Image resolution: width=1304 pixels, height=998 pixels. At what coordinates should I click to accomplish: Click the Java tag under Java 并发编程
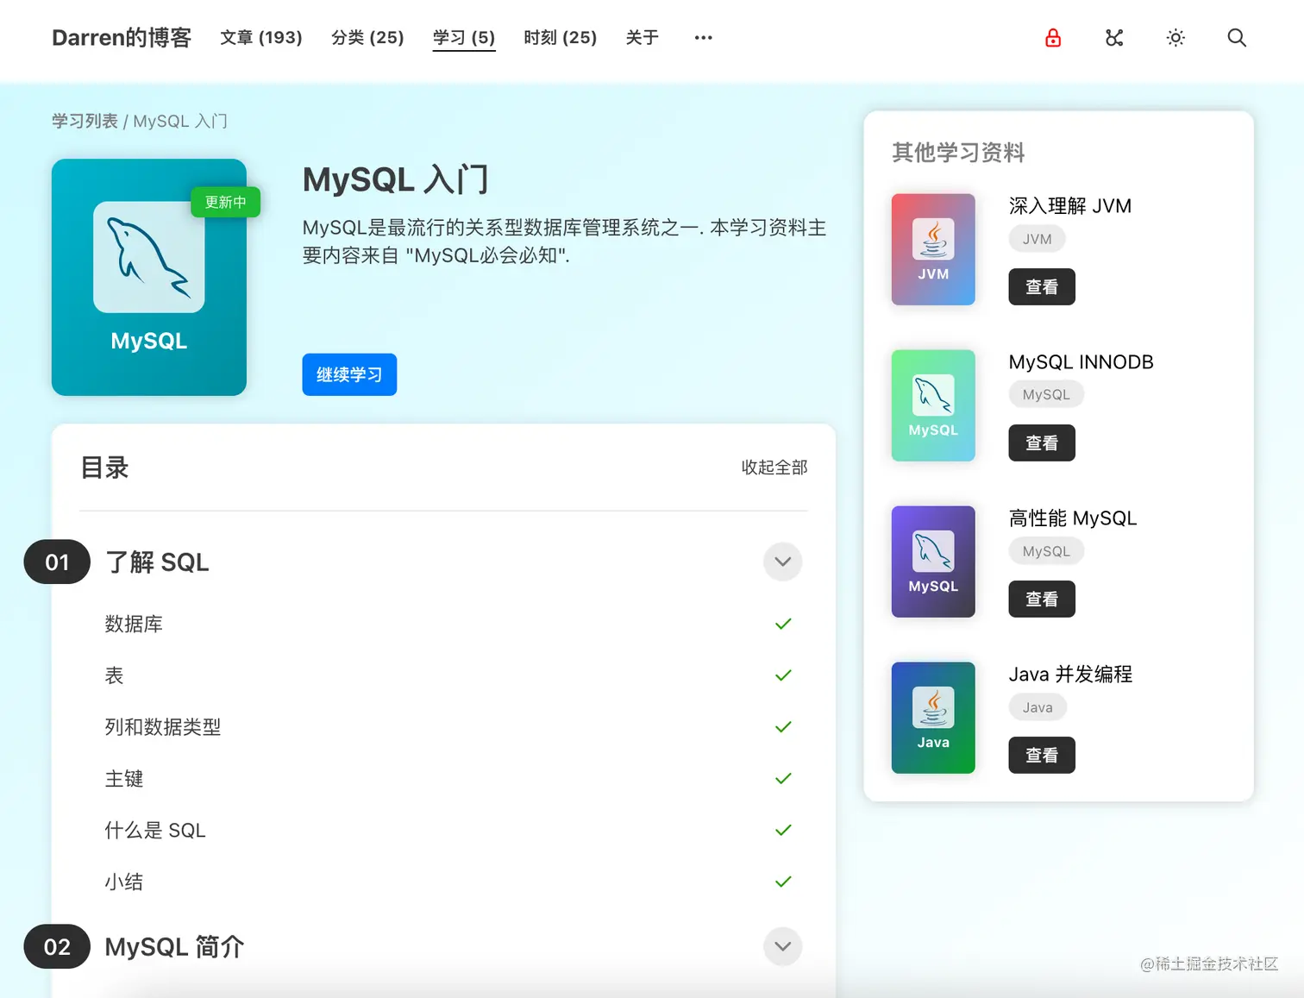(x=1038, y=707)
